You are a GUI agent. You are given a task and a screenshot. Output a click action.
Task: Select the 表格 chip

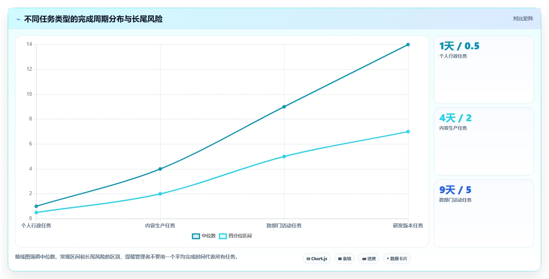[x=344, y=259]
